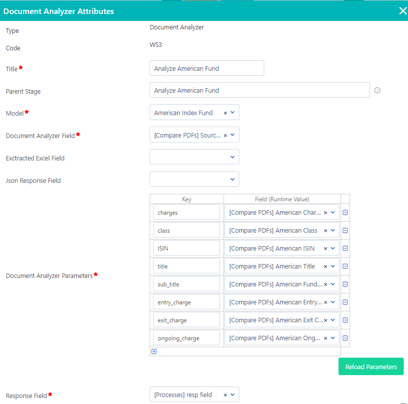Screen dimensions: 408x404
Task: Open the field dropdown for the title parameter
Action: pyautogui.click(x=333, y=266)
